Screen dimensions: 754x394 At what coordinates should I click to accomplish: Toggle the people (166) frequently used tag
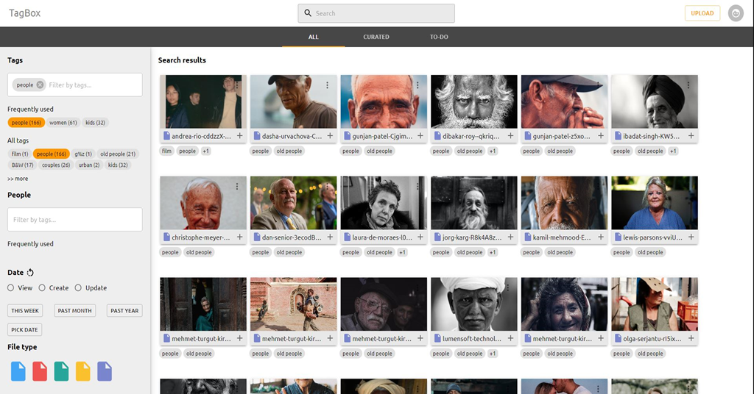(x=26, y=122)
